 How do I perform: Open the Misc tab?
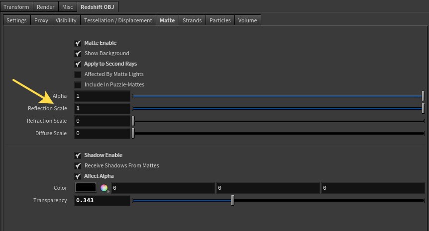(68, 7)
